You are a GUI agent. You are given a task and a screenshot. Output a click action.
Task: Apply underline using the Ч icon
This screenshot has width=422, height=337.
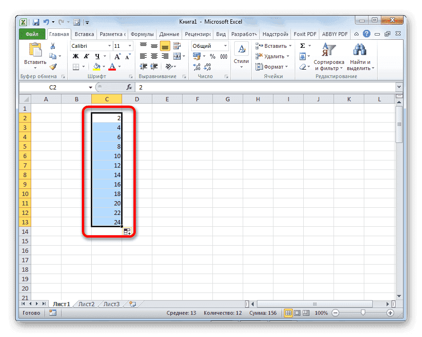[x=97, y=56]
